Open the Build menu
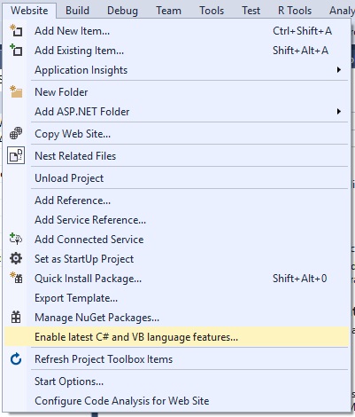 [x=77, y=11]
